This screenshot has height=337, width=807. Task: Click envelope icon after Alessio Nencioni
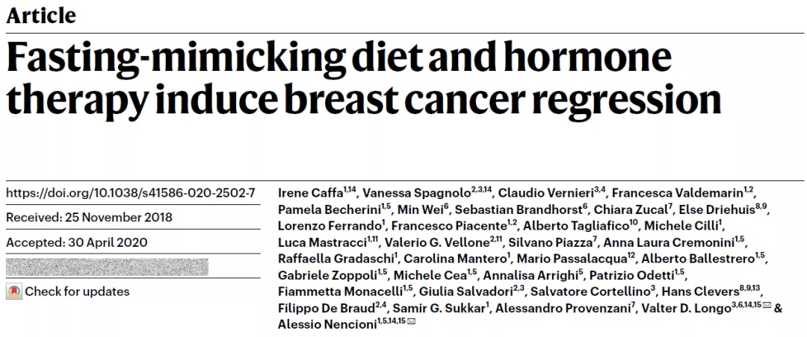(410, 324)
